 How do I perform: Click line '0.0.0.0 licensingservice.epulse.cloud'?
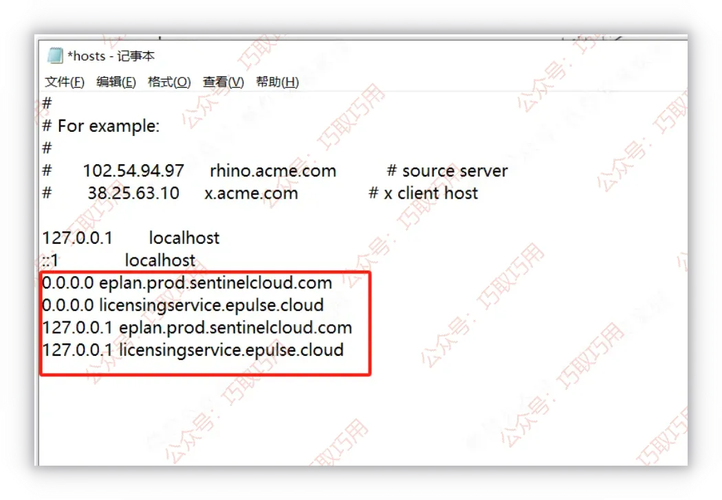point(183,306)
